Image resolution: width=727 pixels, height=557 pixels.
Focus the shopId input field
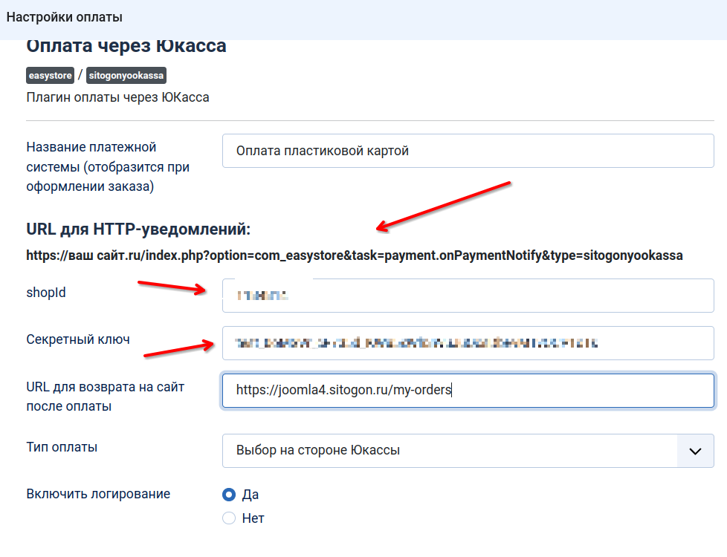[x=468, y=296]
